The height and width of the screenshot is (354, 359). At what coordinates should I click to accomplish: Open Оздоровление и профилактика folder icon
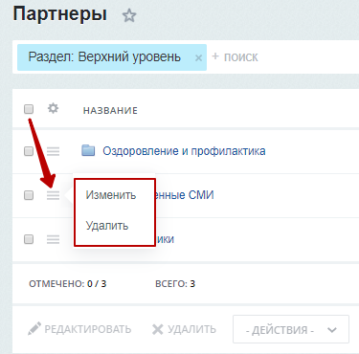coord(88,150)
